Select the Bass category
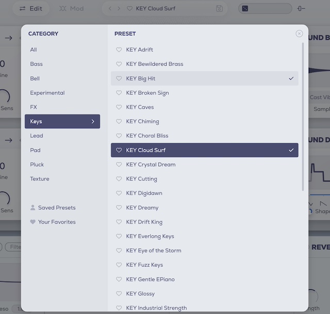The width and height of the screenshot is (330, 314). [x=37, y=64]
